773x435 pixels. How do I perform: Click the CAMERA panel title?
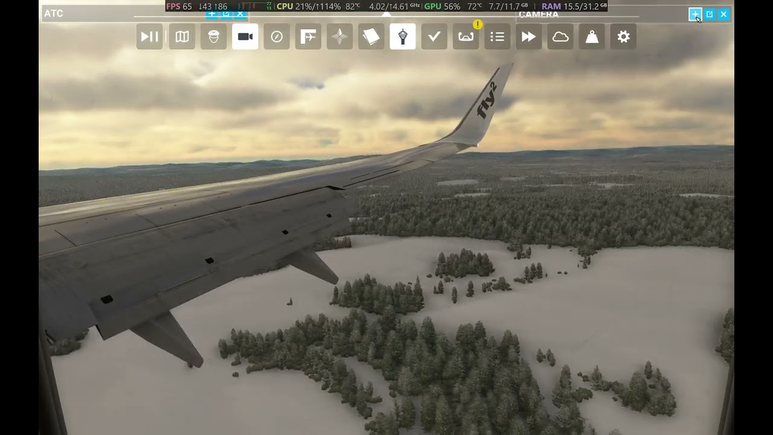coord(539,15)
